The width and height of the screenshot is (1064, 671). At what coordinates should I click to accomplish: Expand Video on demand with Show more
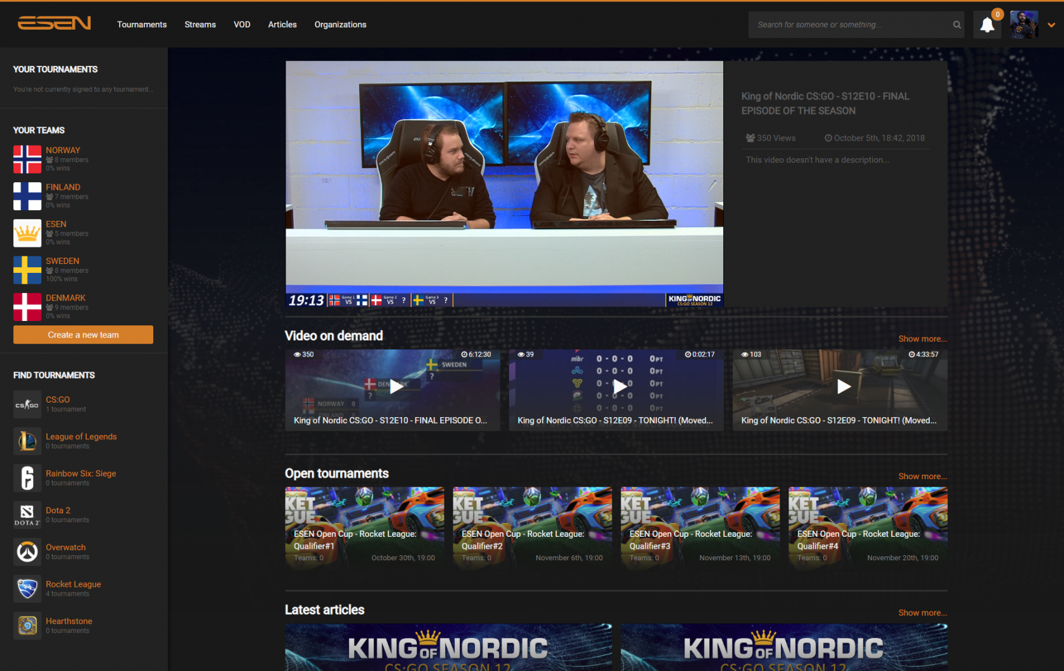click(922, 339)
